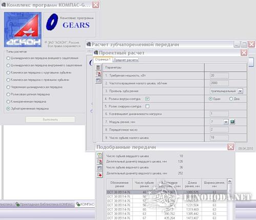Image resolution: width=256 pixels, height=220 pixels.
Task: Pick the Зубчатоременная передача radio button
Action: [8, 109]
